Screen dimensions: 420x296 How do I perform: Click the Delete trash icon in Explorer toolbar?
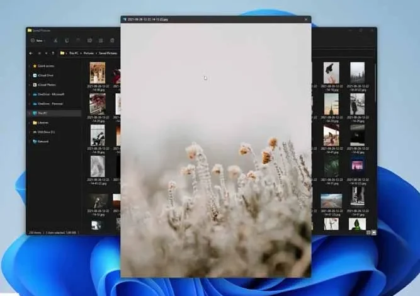tap(112, 40)
